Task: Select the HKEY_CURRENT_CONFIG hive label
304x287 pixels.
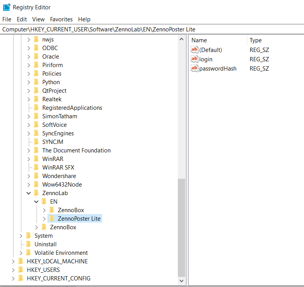Action: pyautogui.click(x=59, y=278)
